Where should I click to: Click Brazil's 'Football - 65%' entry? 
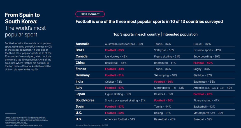pos(115,50)
